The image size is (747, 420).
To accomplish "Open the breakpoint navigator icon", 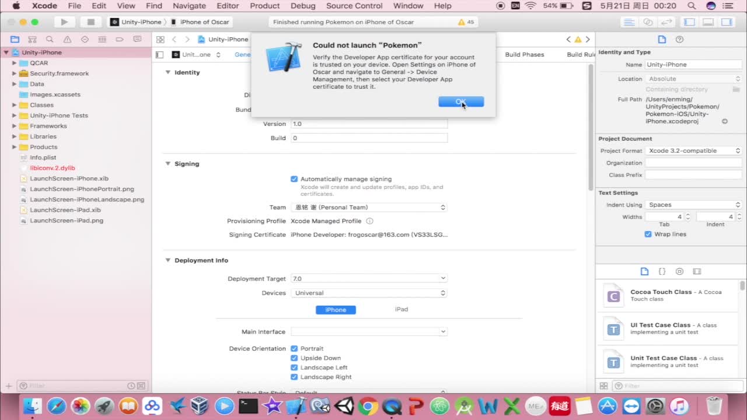I will (x=120, y=40).
